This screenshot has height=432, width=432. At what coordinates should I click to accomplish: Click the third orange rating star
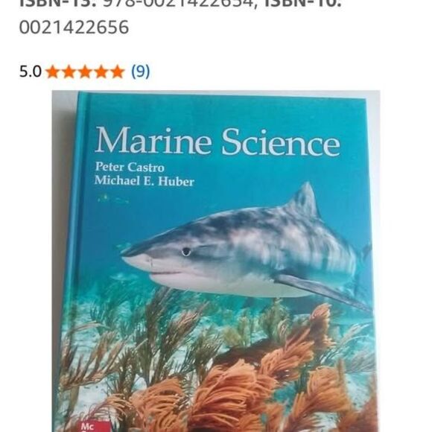[85, 72]
